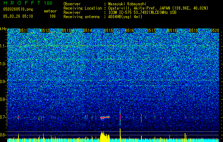
Task: Click the Receiving Location label
Action: point(83,8)
